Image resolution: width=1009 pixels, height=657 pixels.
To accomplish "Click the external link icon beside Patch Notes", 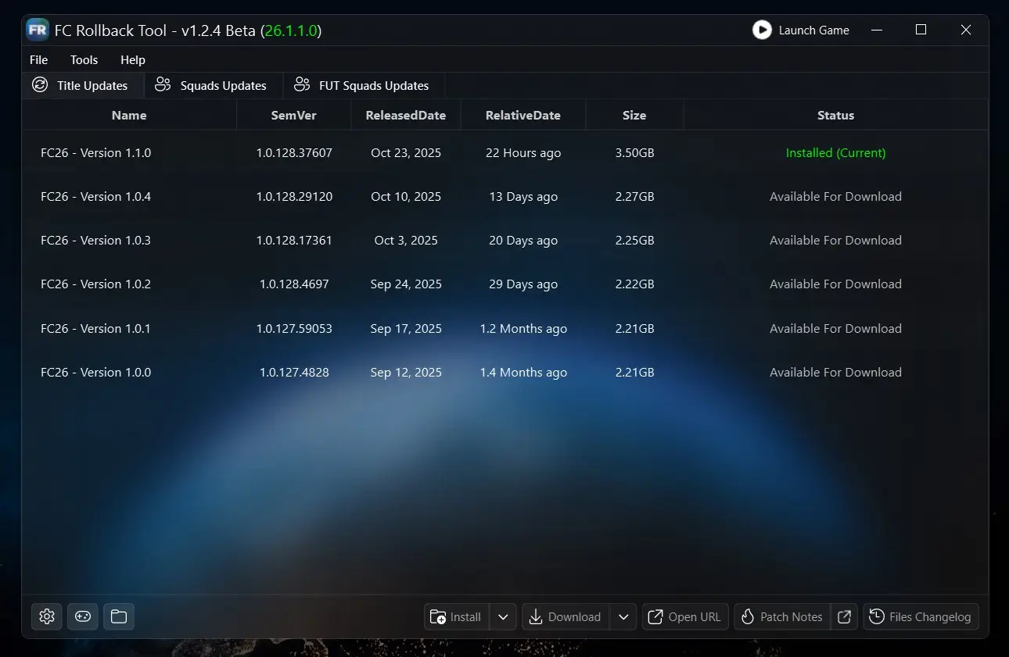I will [845, 616].
